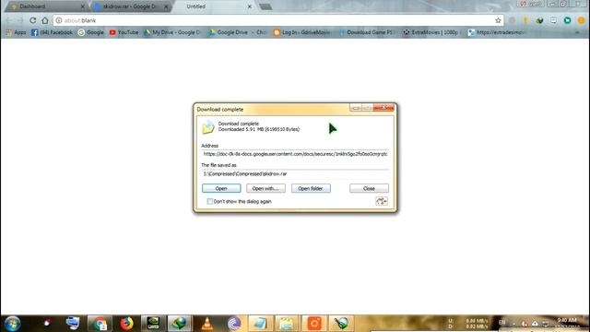Click the green globe browser extension icon

coord(539,20)
